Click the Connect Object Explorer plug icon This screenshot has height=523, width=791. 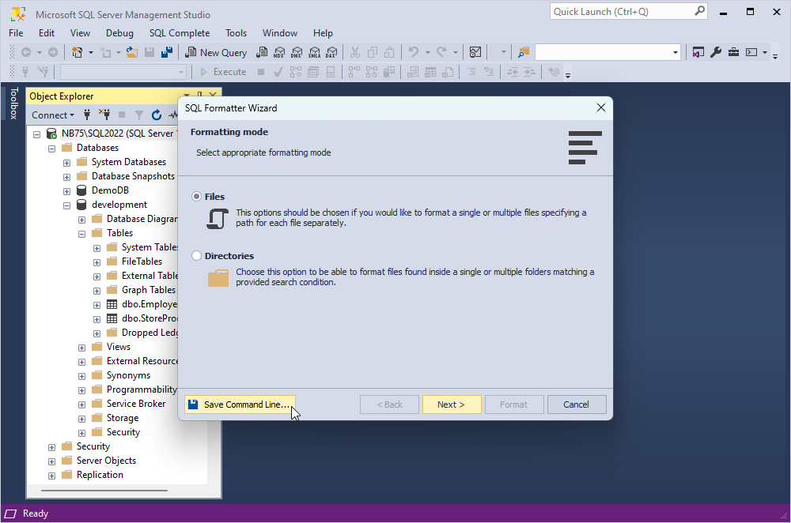(87, 115)
